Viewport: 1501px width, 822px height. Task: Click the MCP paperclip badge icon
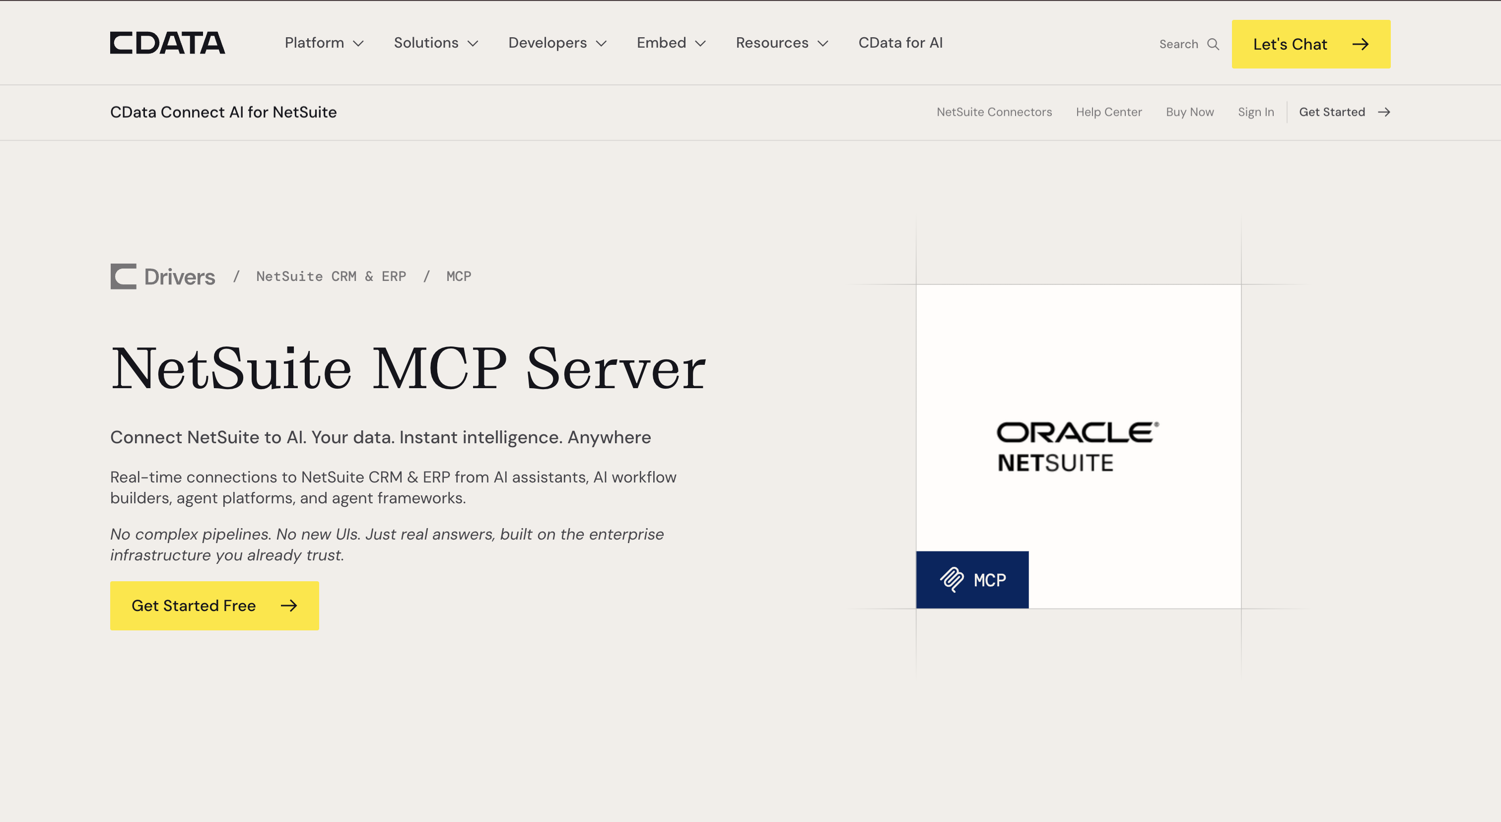tap(952, 580)
